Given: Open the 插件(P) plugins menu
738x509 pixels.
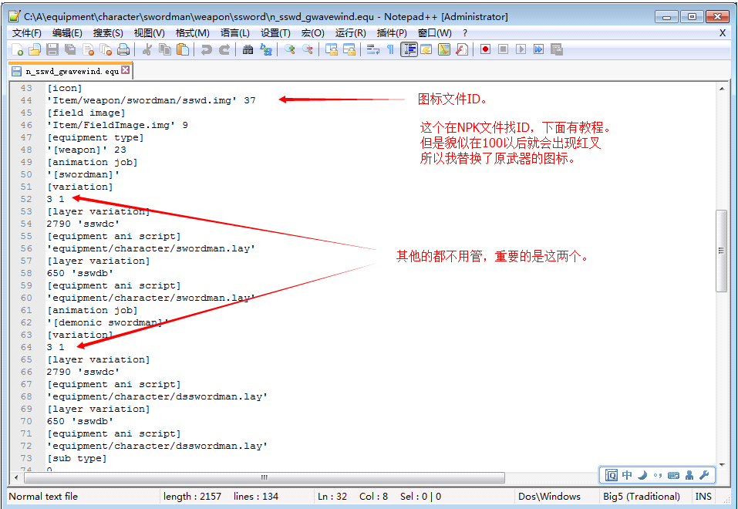Looking at the screenshot, I should [392, 32].
